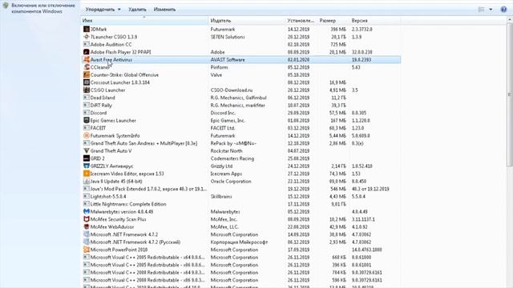This screenshot has width=513, height=288.
Task: Click the Java 8 Update 45 icon
Action: (87, 182)
